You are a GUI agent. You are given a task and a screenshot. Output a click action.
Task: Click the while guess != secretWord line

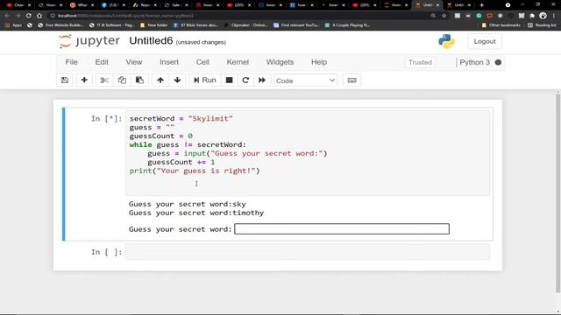pos(188,144)
